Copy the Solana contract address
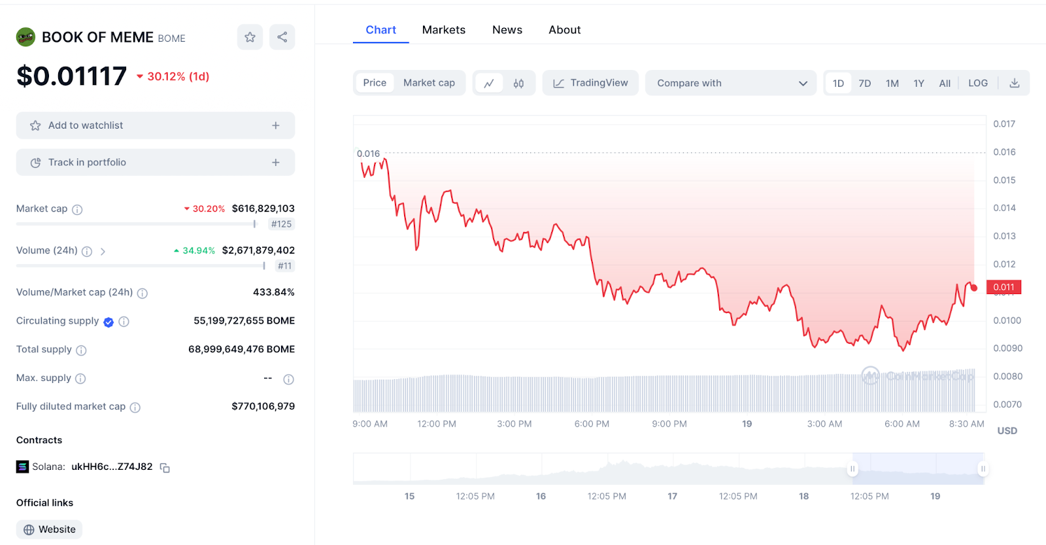 [165, 467]
